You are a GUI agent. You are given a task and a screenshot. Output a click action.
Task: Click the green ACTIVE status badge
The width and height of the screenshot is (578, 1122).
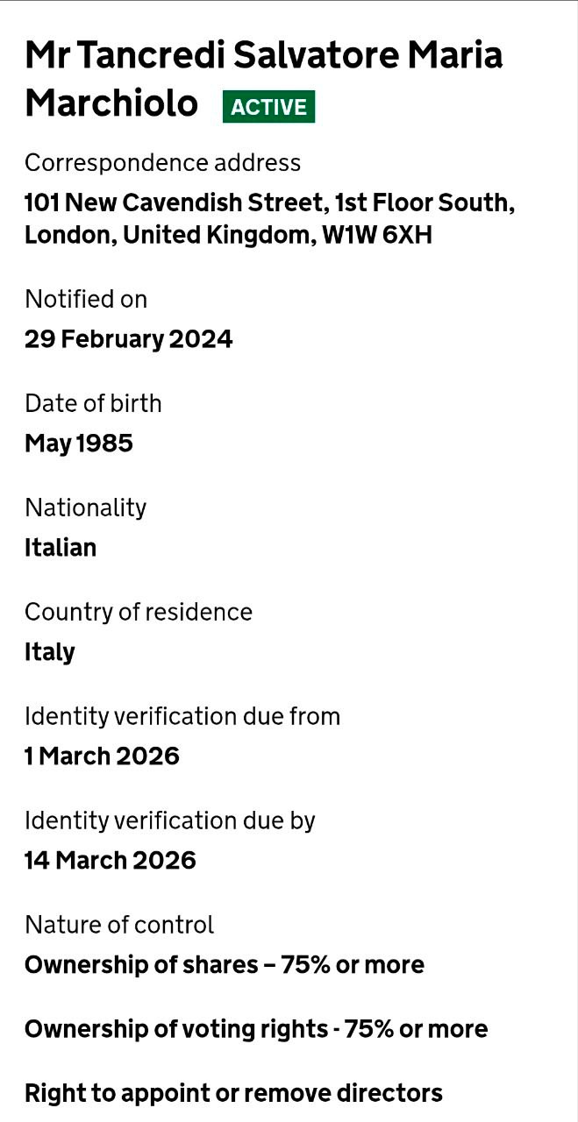(x=268, y=107)
